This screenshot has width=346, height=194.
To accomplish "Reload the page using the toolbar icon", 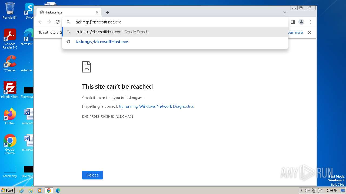I will (58, 22).
